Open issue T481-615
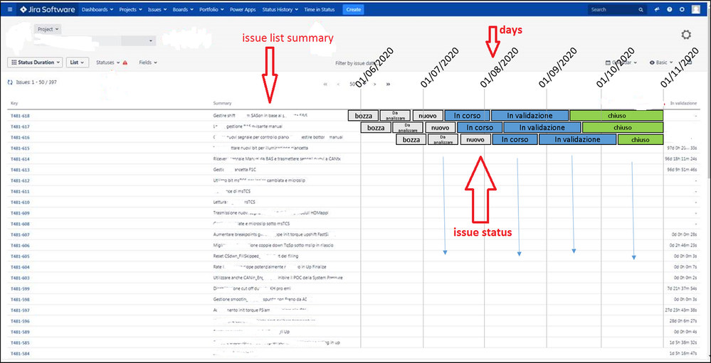The image size is (711, 363). [x=20, y=148]
